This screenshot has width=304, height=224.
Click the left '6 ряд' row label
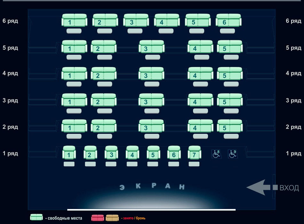[10, 21]
